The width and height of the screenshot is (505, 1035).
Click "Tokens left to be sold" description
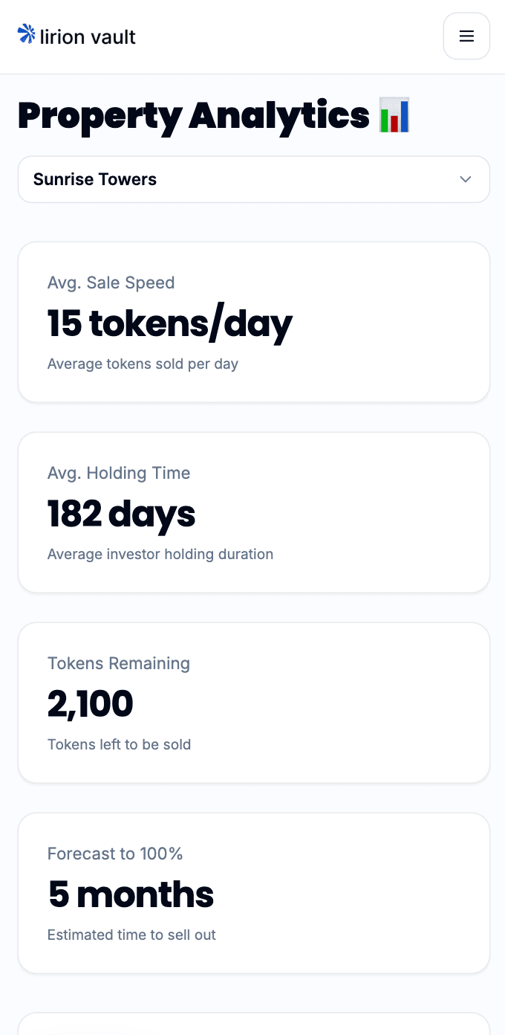pos(119,745)
